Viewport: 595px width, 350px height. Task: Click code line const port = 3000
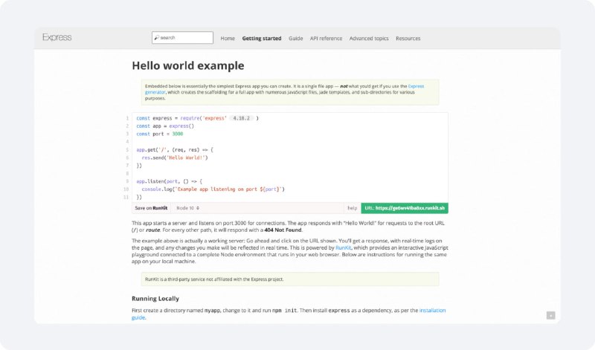click(160, 134)
